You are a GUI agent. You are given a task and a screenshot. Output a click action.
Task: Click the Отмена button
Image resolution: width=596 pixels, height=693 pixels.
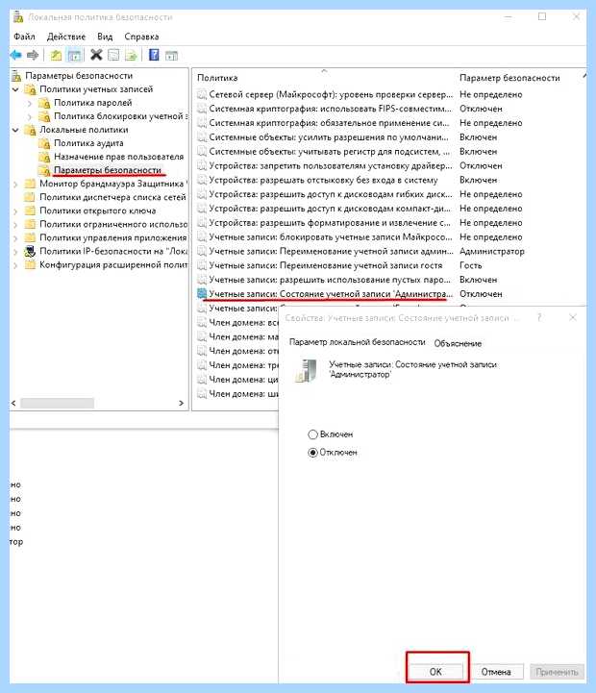496,672
